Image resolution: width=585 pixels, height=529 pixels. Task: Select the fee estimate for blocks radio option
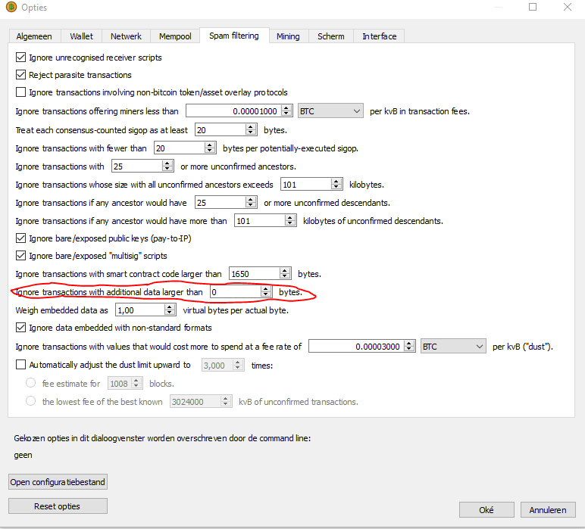pyautogui.click(x=31, y=383)
